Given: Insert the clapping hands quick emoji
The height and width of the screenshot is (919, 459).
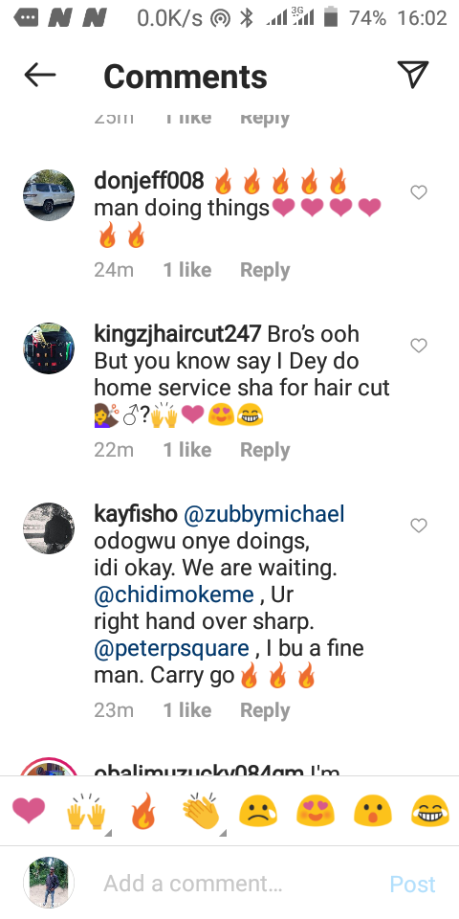Looking at the screenshot, I should [x=201, y=813].
